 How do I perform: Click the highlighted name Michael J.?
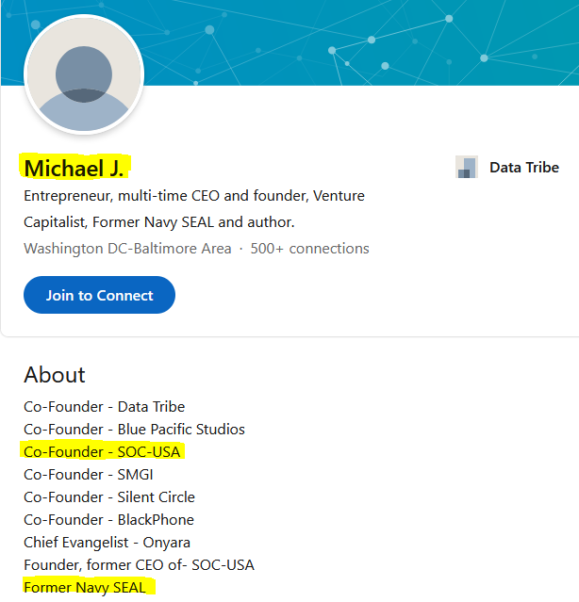(x=74, y=168)
